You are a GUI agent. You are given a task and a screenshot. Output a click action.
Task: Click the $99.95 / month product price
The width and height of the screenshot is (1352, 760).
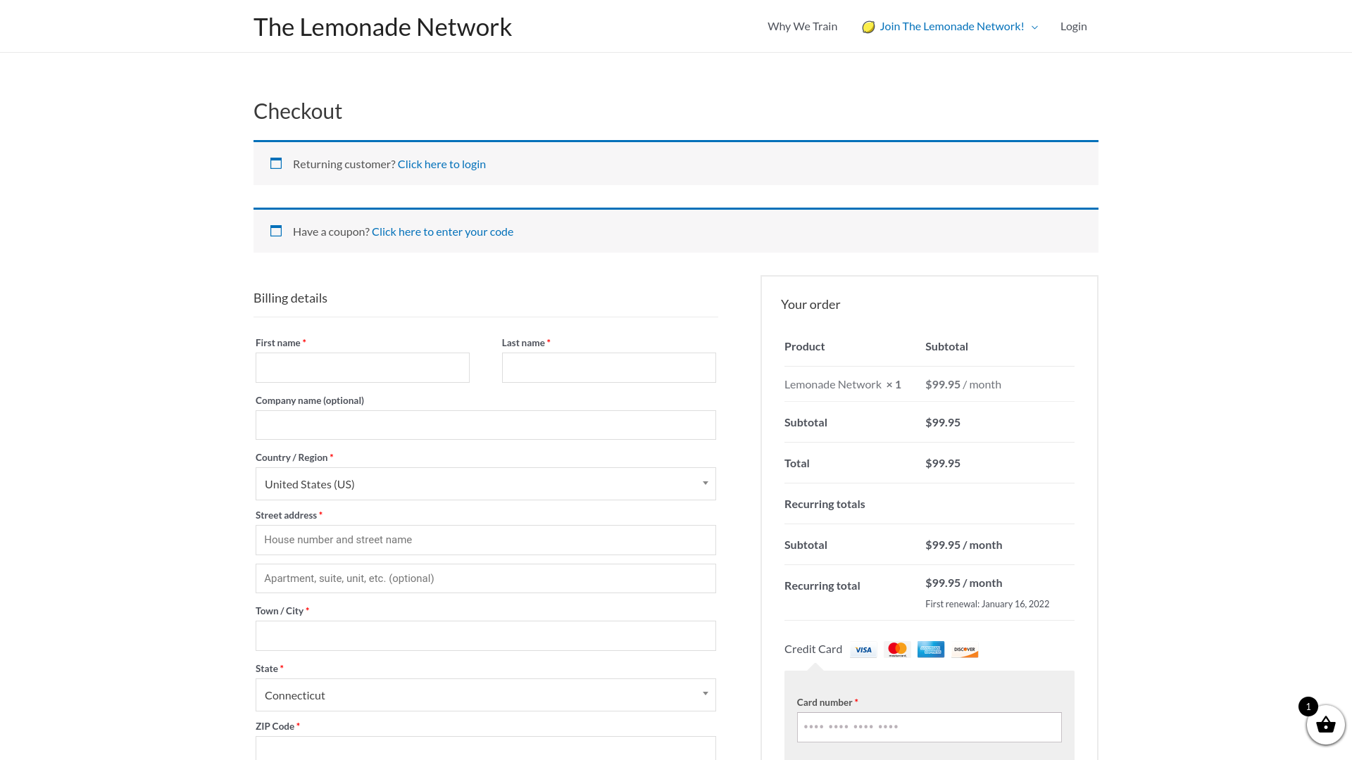click(963, 384)
